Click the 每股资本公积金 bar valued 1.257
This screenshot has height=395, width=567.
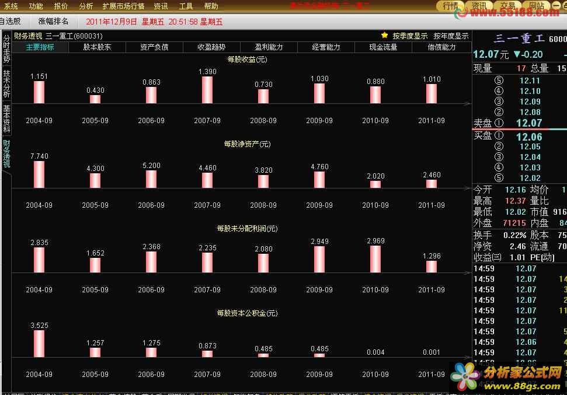(x=95, y=352)
